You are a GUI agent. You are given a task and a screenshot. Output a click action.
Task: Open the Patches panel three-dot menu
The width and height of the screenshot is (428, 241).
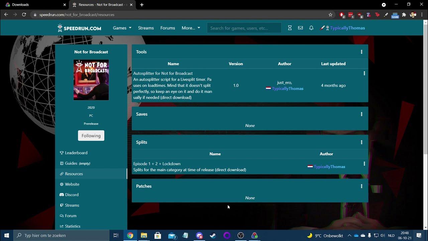pyautogui.click(x=361, y=186)
